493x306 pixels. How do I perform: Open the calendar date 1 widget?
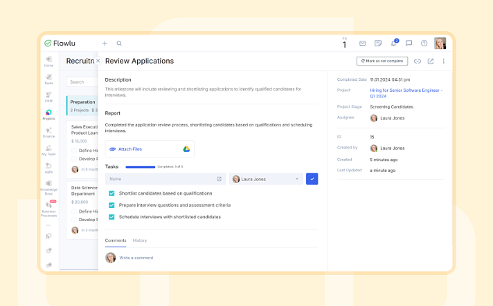[344, 43]
